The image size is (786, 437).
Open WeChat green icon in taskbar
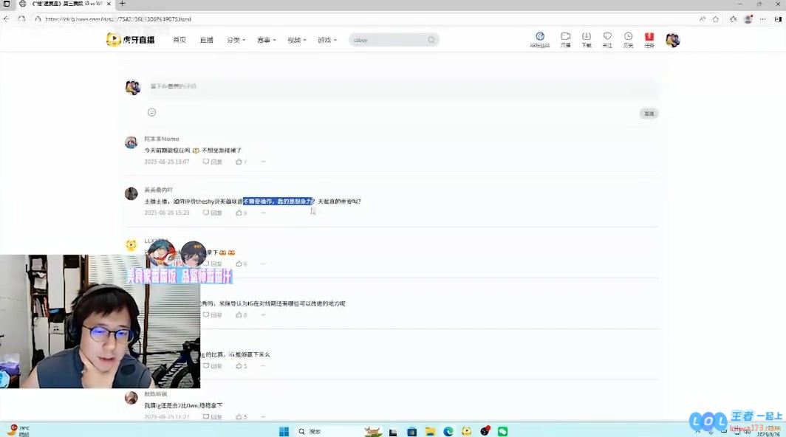[x=503, y=432]
